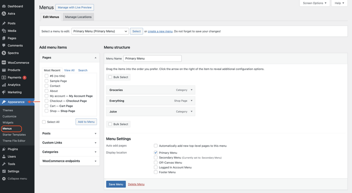Open the Screen Options panel
Image resolution: width=352 pixels, height=193 pixels.
pos(315,3)
